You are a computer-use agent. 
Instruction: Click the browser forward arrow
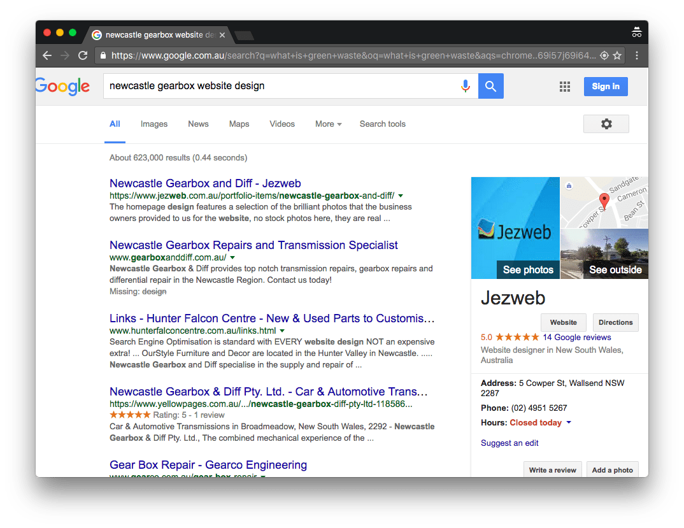coord(64,55)
